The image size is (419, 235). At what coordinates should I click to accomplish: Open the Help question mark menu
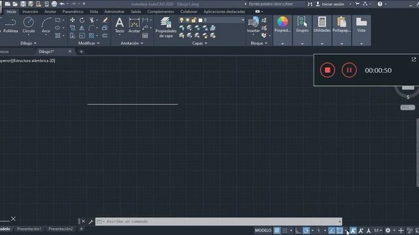click(380, 4)
